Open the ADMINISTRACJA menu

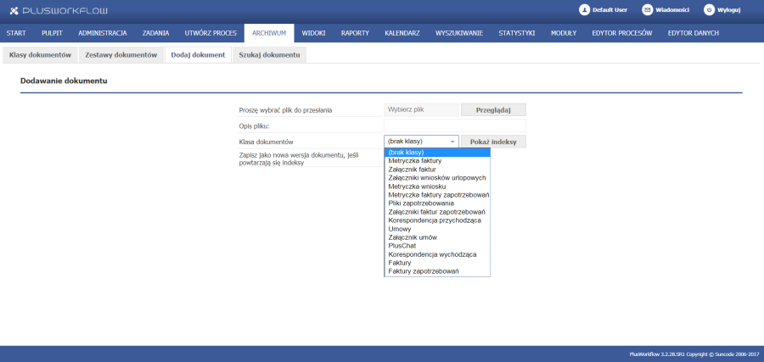point(102,33)
